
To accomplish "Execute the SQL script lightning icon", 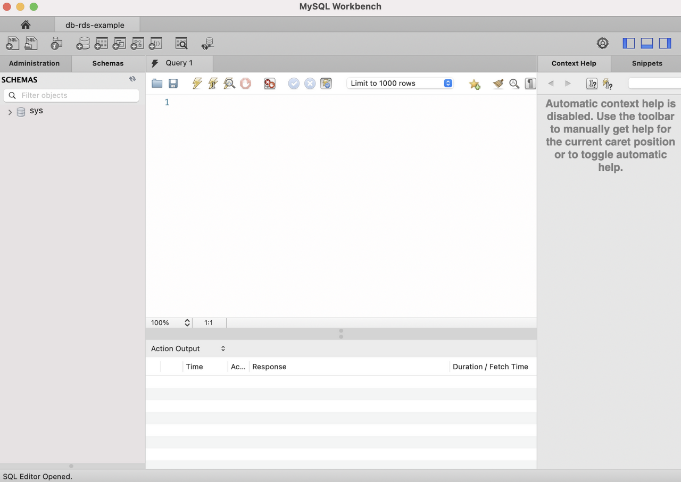I will tap(197, 84).
